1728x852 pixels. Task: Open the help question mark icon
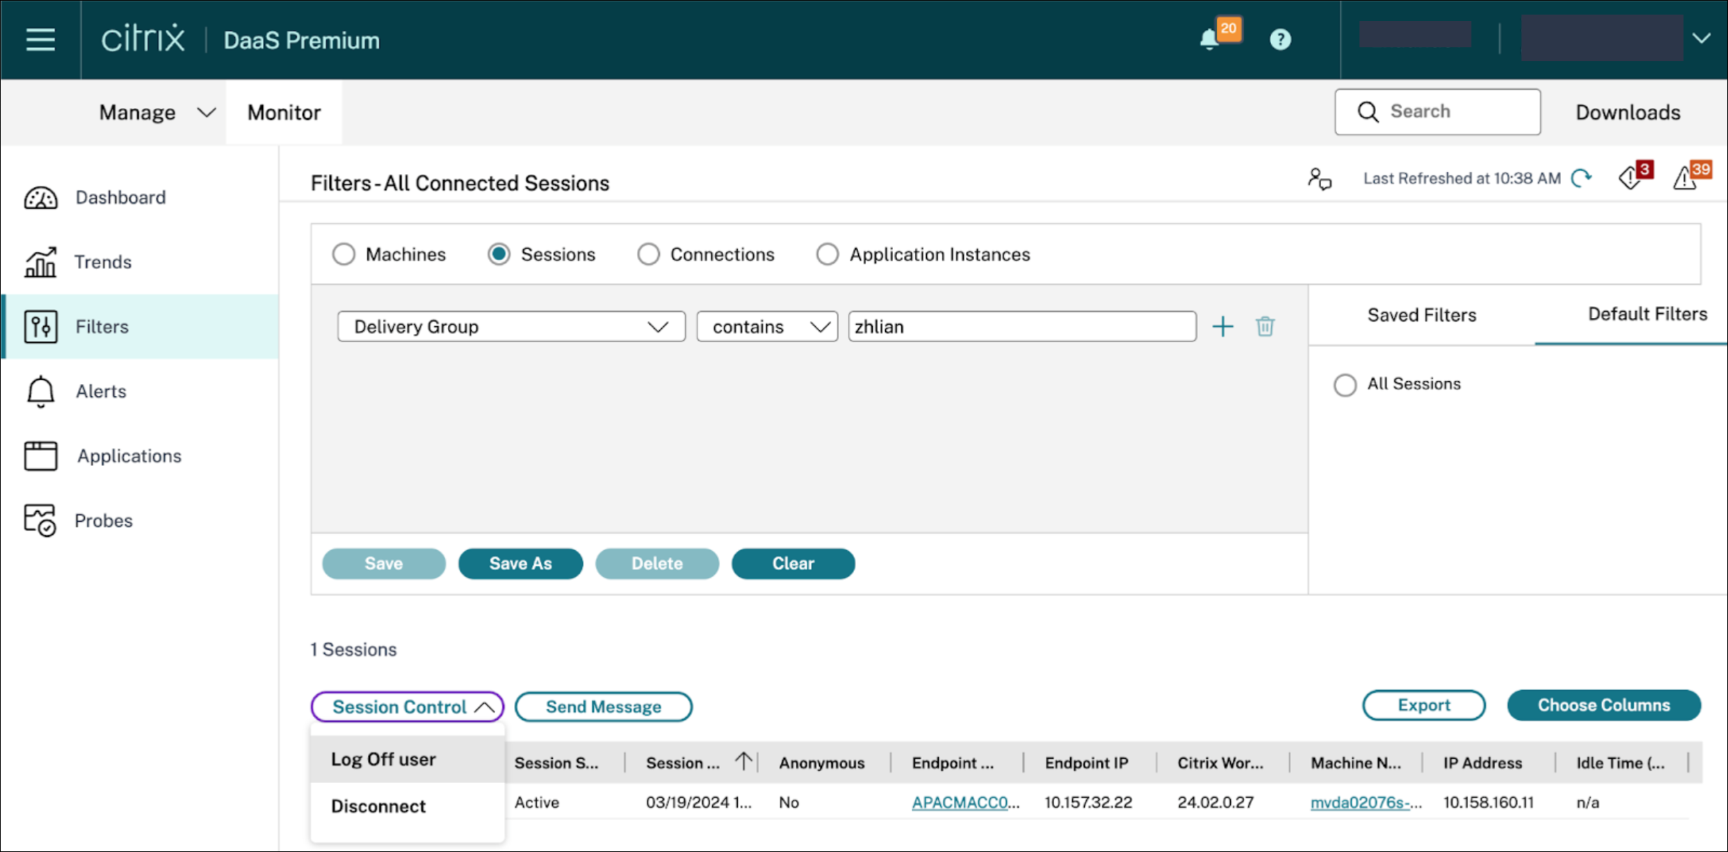click(1280, 40)
